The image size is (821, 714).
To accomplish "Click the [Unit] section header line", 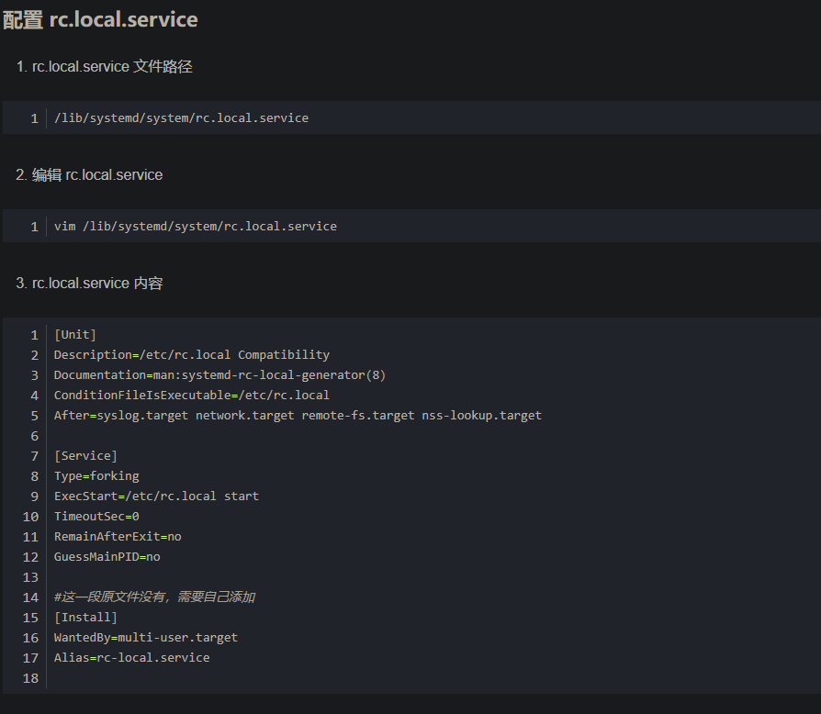I will pyautogui.click(x=75, y=335).
